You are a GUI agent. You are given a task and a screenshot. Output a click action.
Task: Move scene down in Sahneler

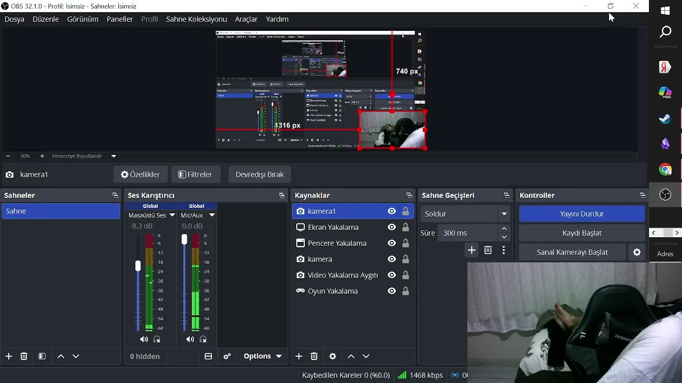76,356
